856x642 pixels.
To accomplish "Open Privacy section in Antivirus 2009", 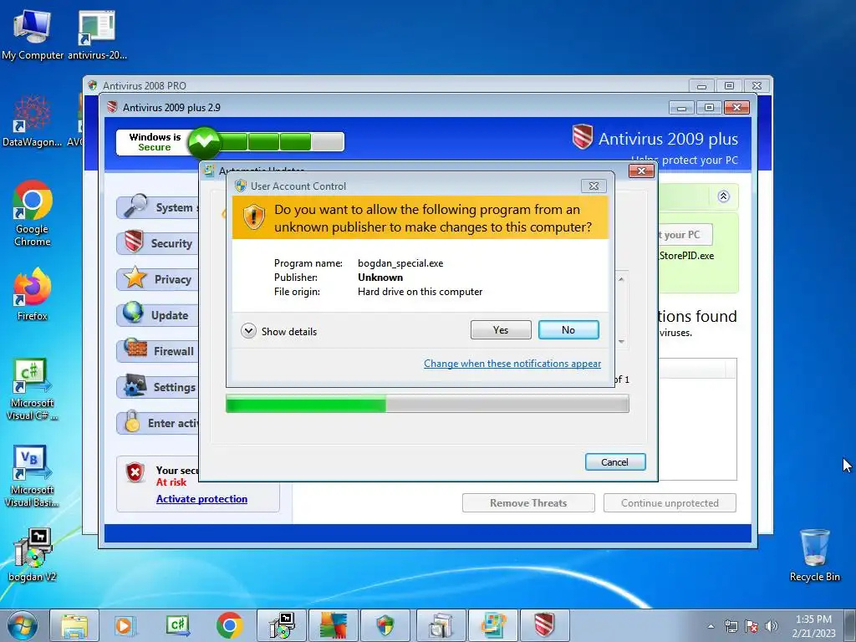I will pyautogui.click(x=158, y=279).
